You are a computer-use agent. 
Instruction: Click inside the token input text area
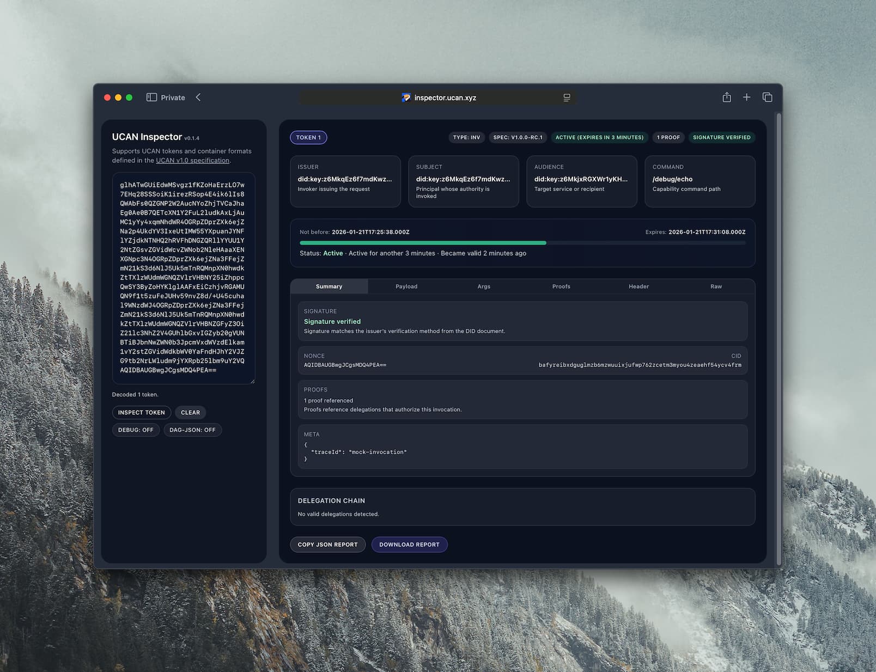tap(183, 278)
